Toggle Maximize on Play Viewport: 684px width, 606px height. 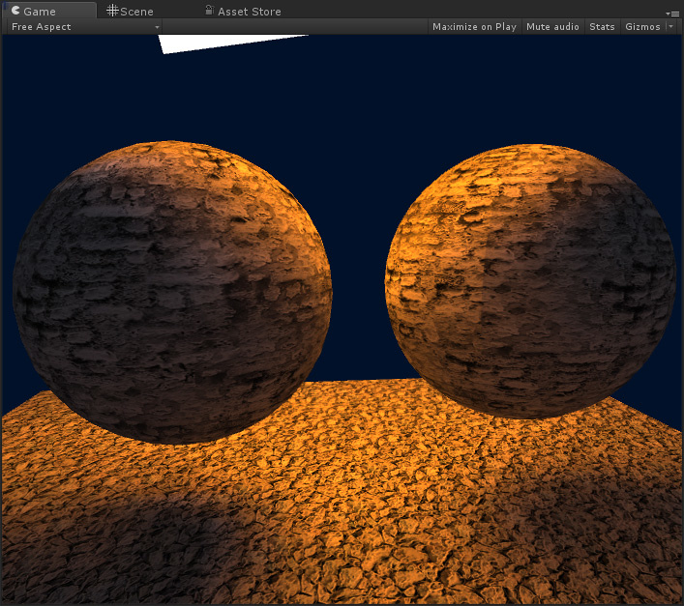474,27
